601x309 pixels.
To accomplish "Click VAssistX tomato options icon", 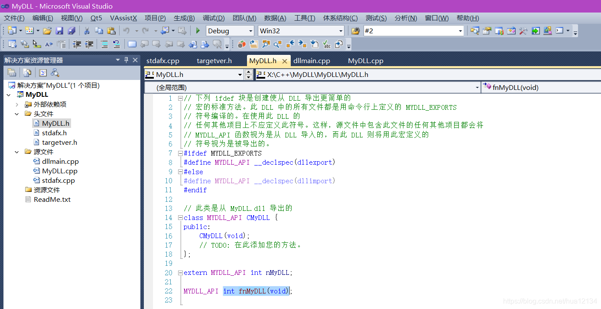I will [x=241, y=44].
